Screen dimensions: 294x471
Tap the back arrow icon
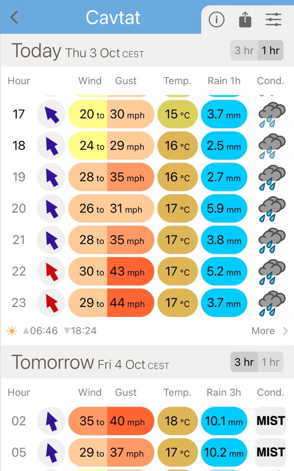tap(14, 18)
